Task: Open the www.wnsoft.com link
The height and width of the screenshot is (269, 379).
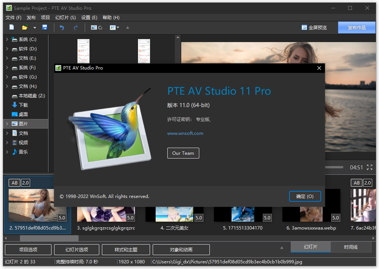Action: coord(185,133)
